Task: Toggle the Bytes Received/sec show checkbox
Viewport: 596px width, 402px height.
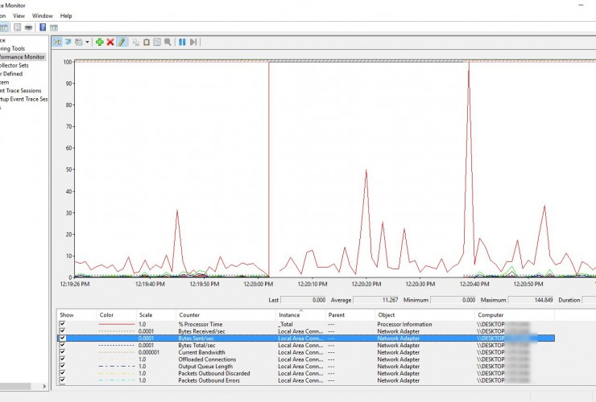Action: point(63,331)
